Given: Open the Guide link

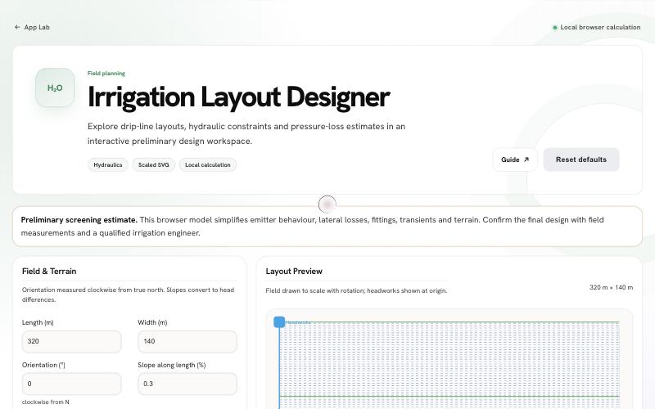Looking at the screenshot, I should [515, 160].
